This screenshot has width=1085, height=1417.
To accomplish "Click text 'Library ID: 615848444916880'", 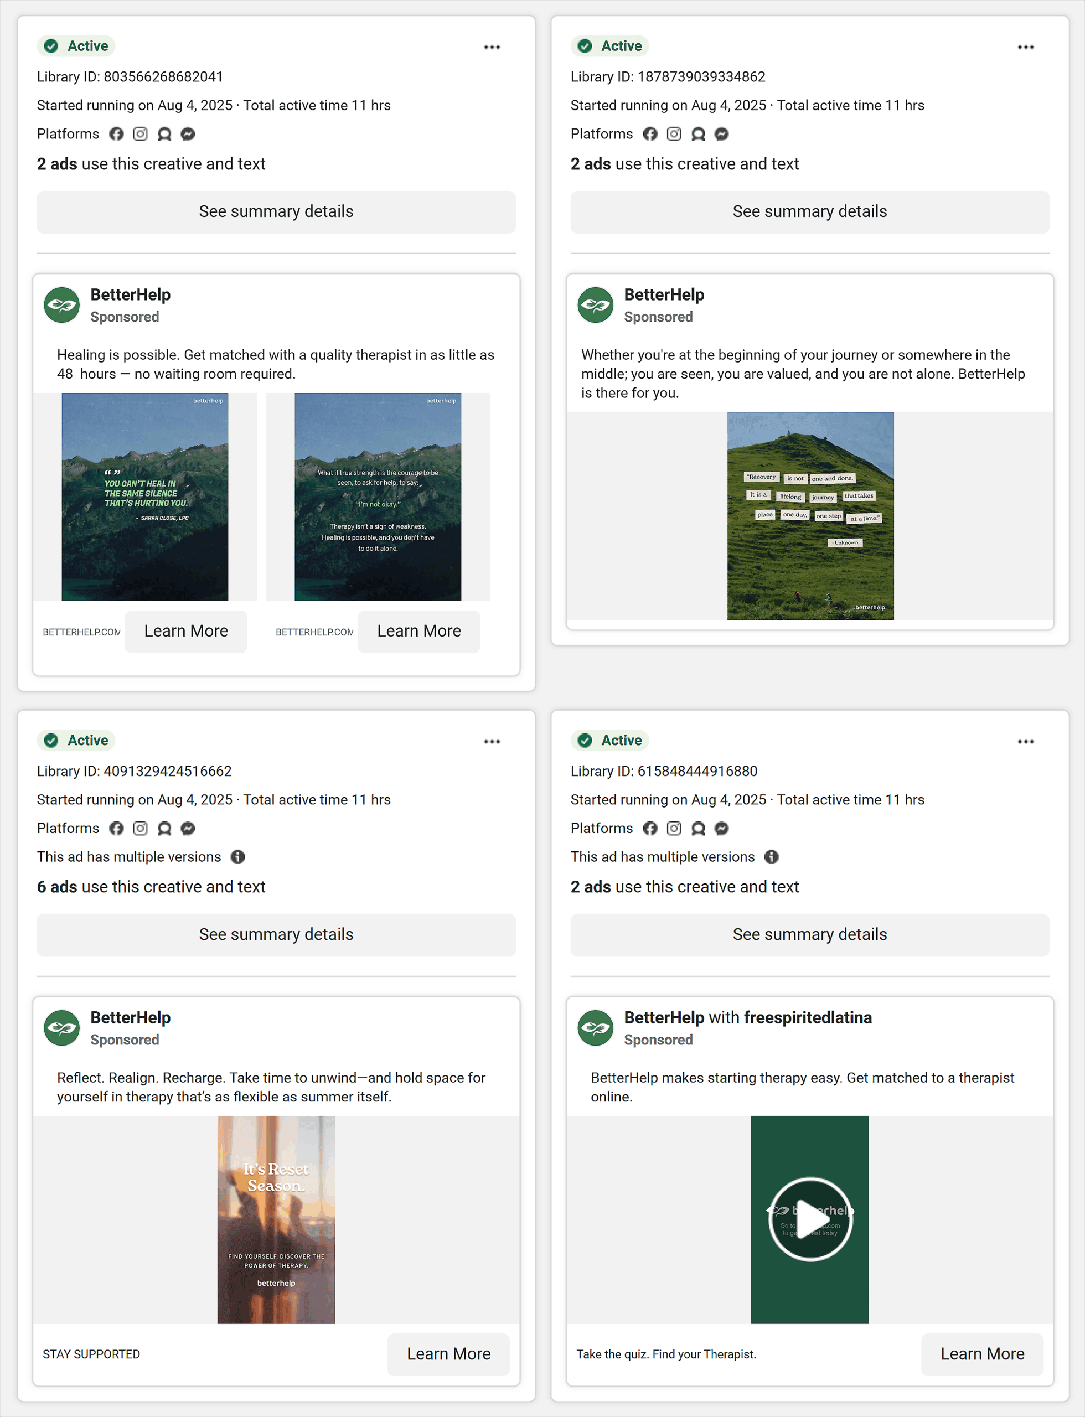I will (664, 771).
